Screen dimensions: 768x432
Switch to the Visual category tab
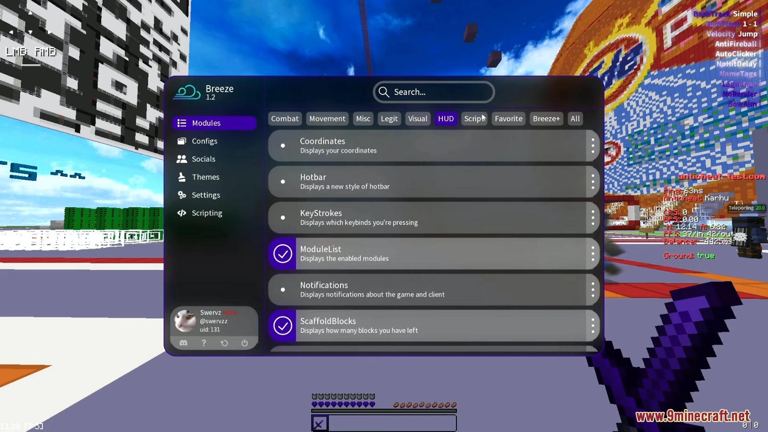coord(418,119)
